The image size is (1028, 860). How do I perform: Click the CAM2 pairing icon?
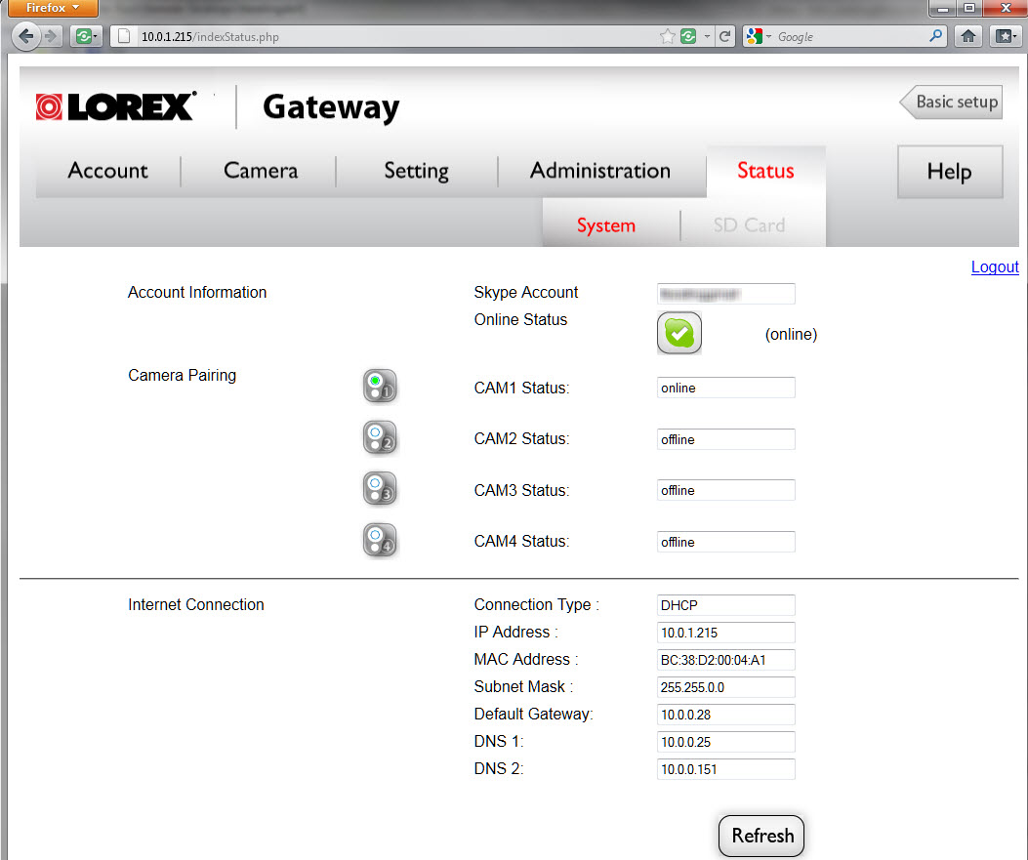coord(380,437)
